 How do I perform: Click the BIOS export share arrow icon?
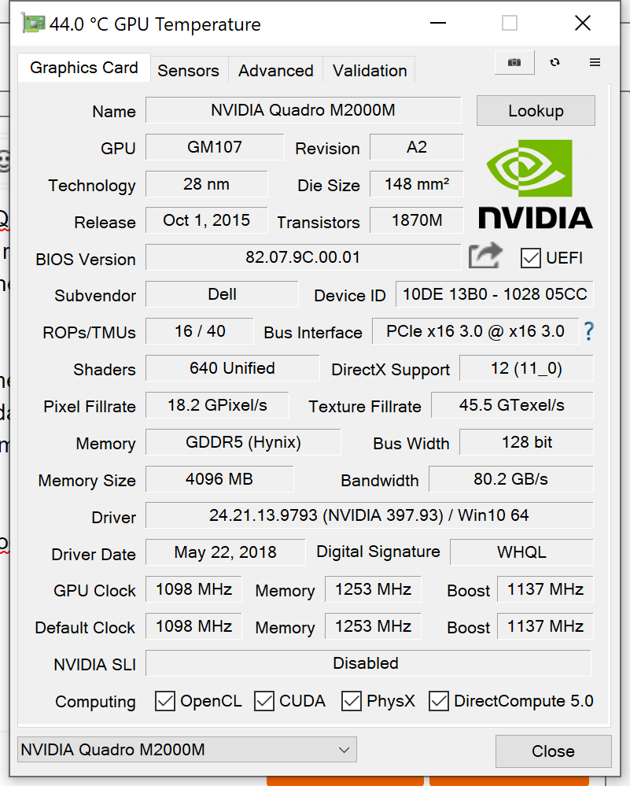click(485, 256)
